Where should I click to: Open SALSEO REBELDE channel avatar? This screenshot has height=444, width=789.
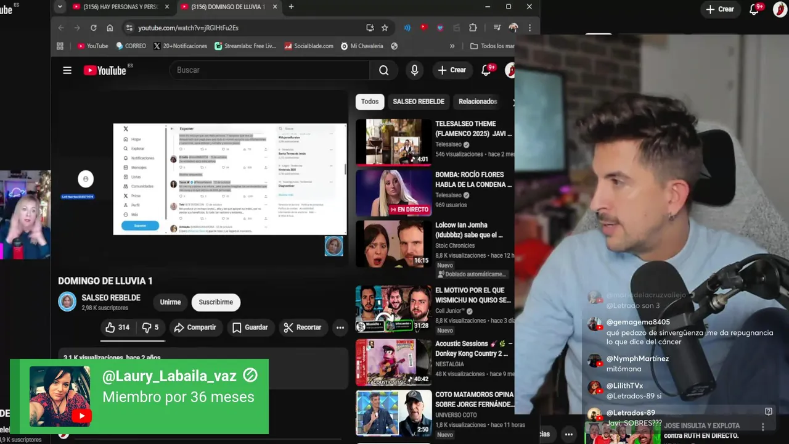click(x=67, y=302)
